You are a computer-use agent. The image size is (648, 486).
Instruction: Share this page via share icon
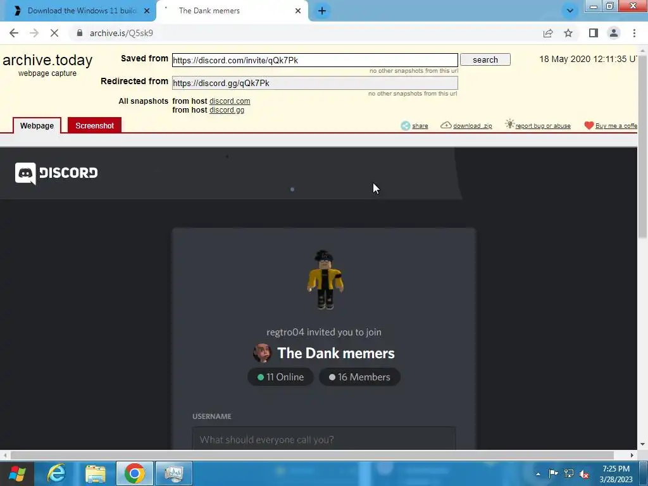[x=548, y=33]
